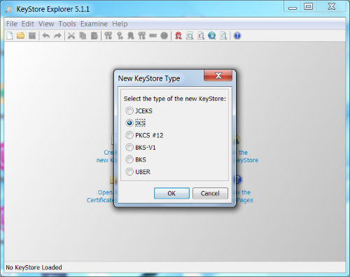Click the Redo arrow toolbar icon
This screenshot has width=350, height=277.
click(57, 36)
